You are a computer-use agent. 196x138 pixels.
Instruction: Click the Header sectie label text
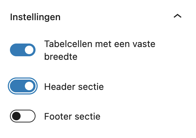[x=74, y=87]
